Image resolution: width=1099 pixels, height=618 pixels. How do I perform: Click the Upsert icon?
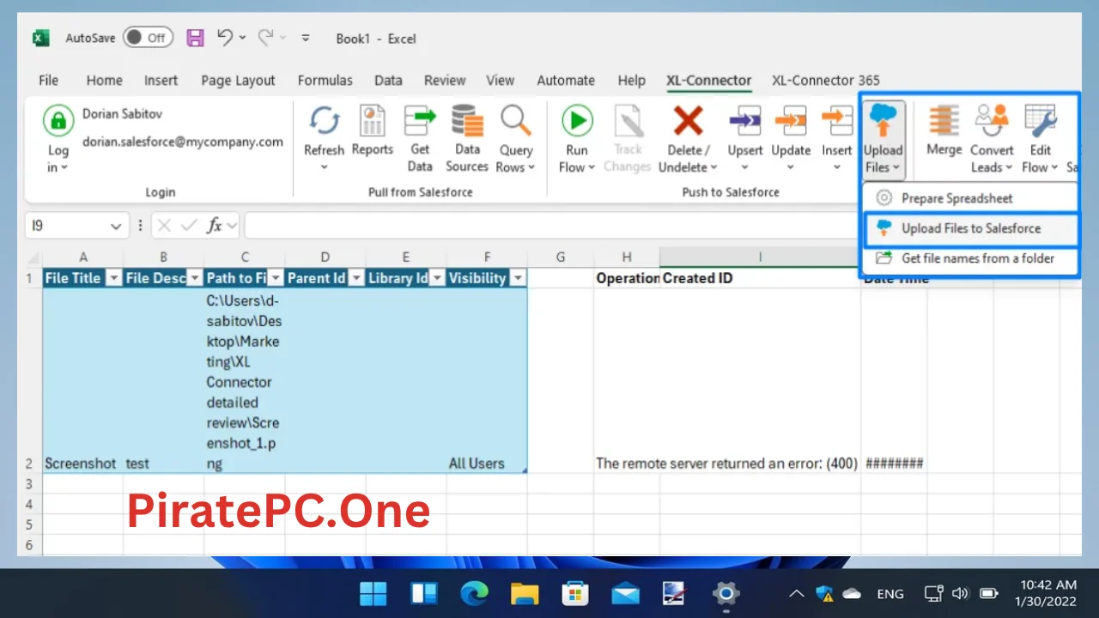tap(744, 121)
